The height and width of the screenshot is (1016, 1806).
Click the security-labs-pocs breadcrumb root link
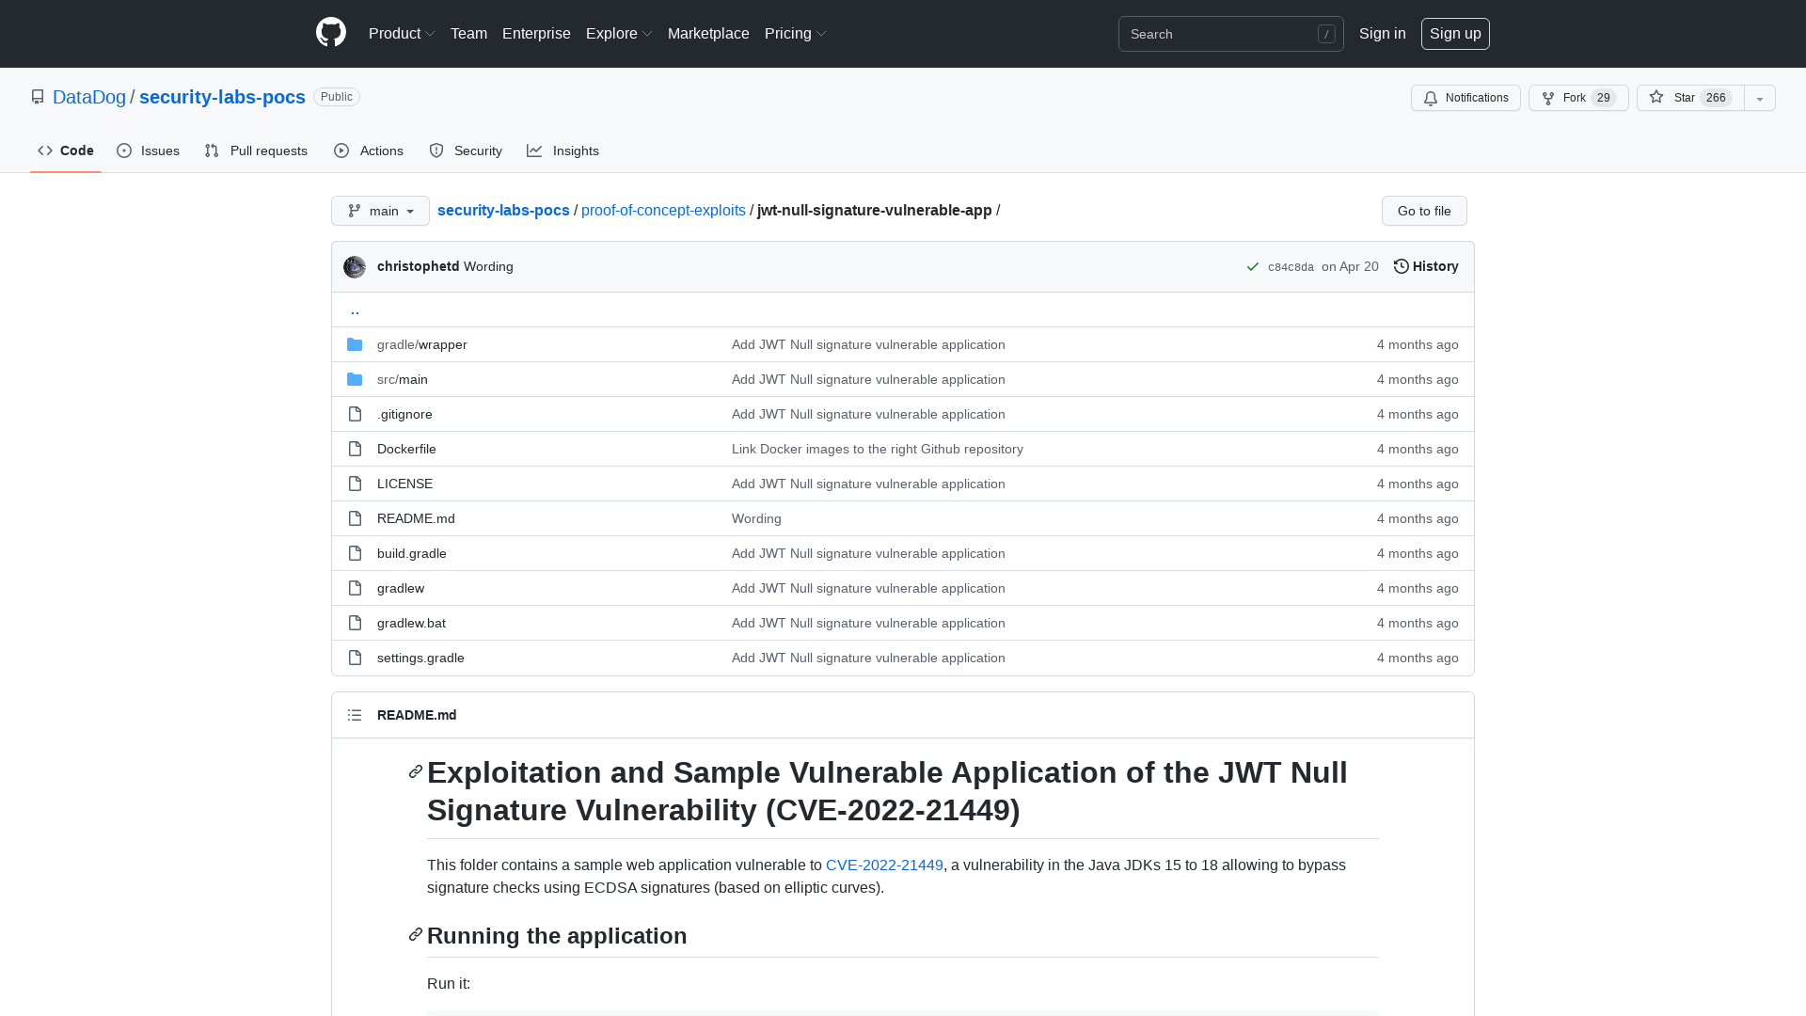(x=503, y=211)
